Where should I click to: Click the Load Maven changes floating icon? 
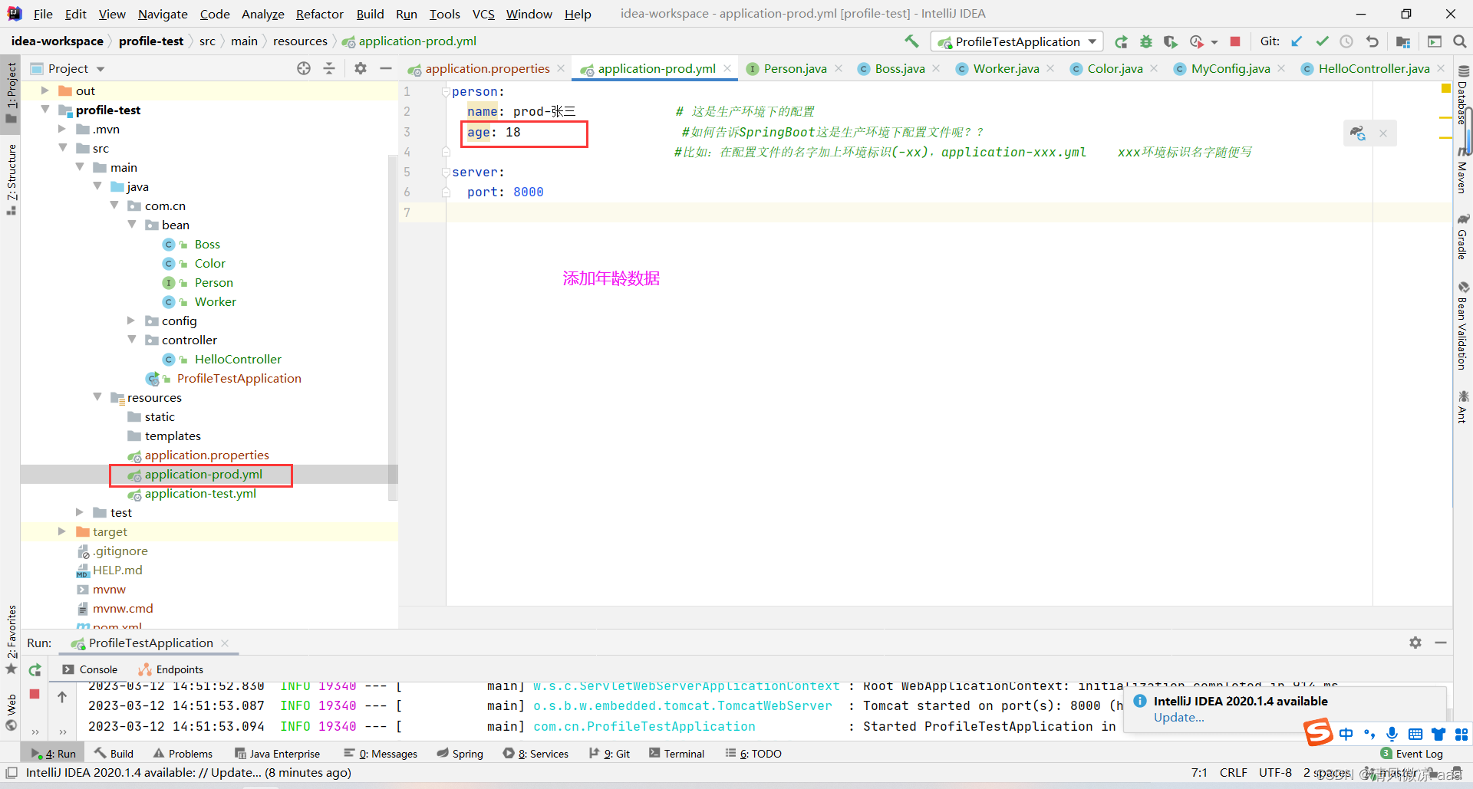[x=1358, y=133]
